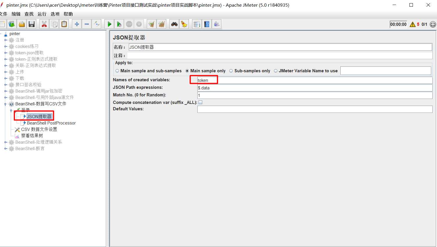
Task: Open the Function Helper list icon
Action: coord(197,24)
